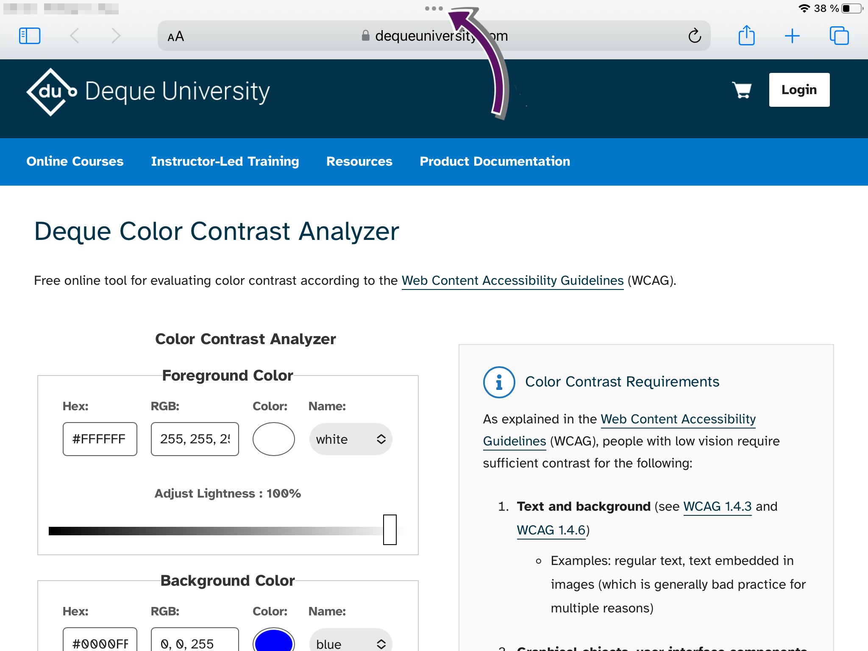Viewport: 868px width, 651px height.
Task: Edit the background Hex field #0000FF
Action: 100,640
